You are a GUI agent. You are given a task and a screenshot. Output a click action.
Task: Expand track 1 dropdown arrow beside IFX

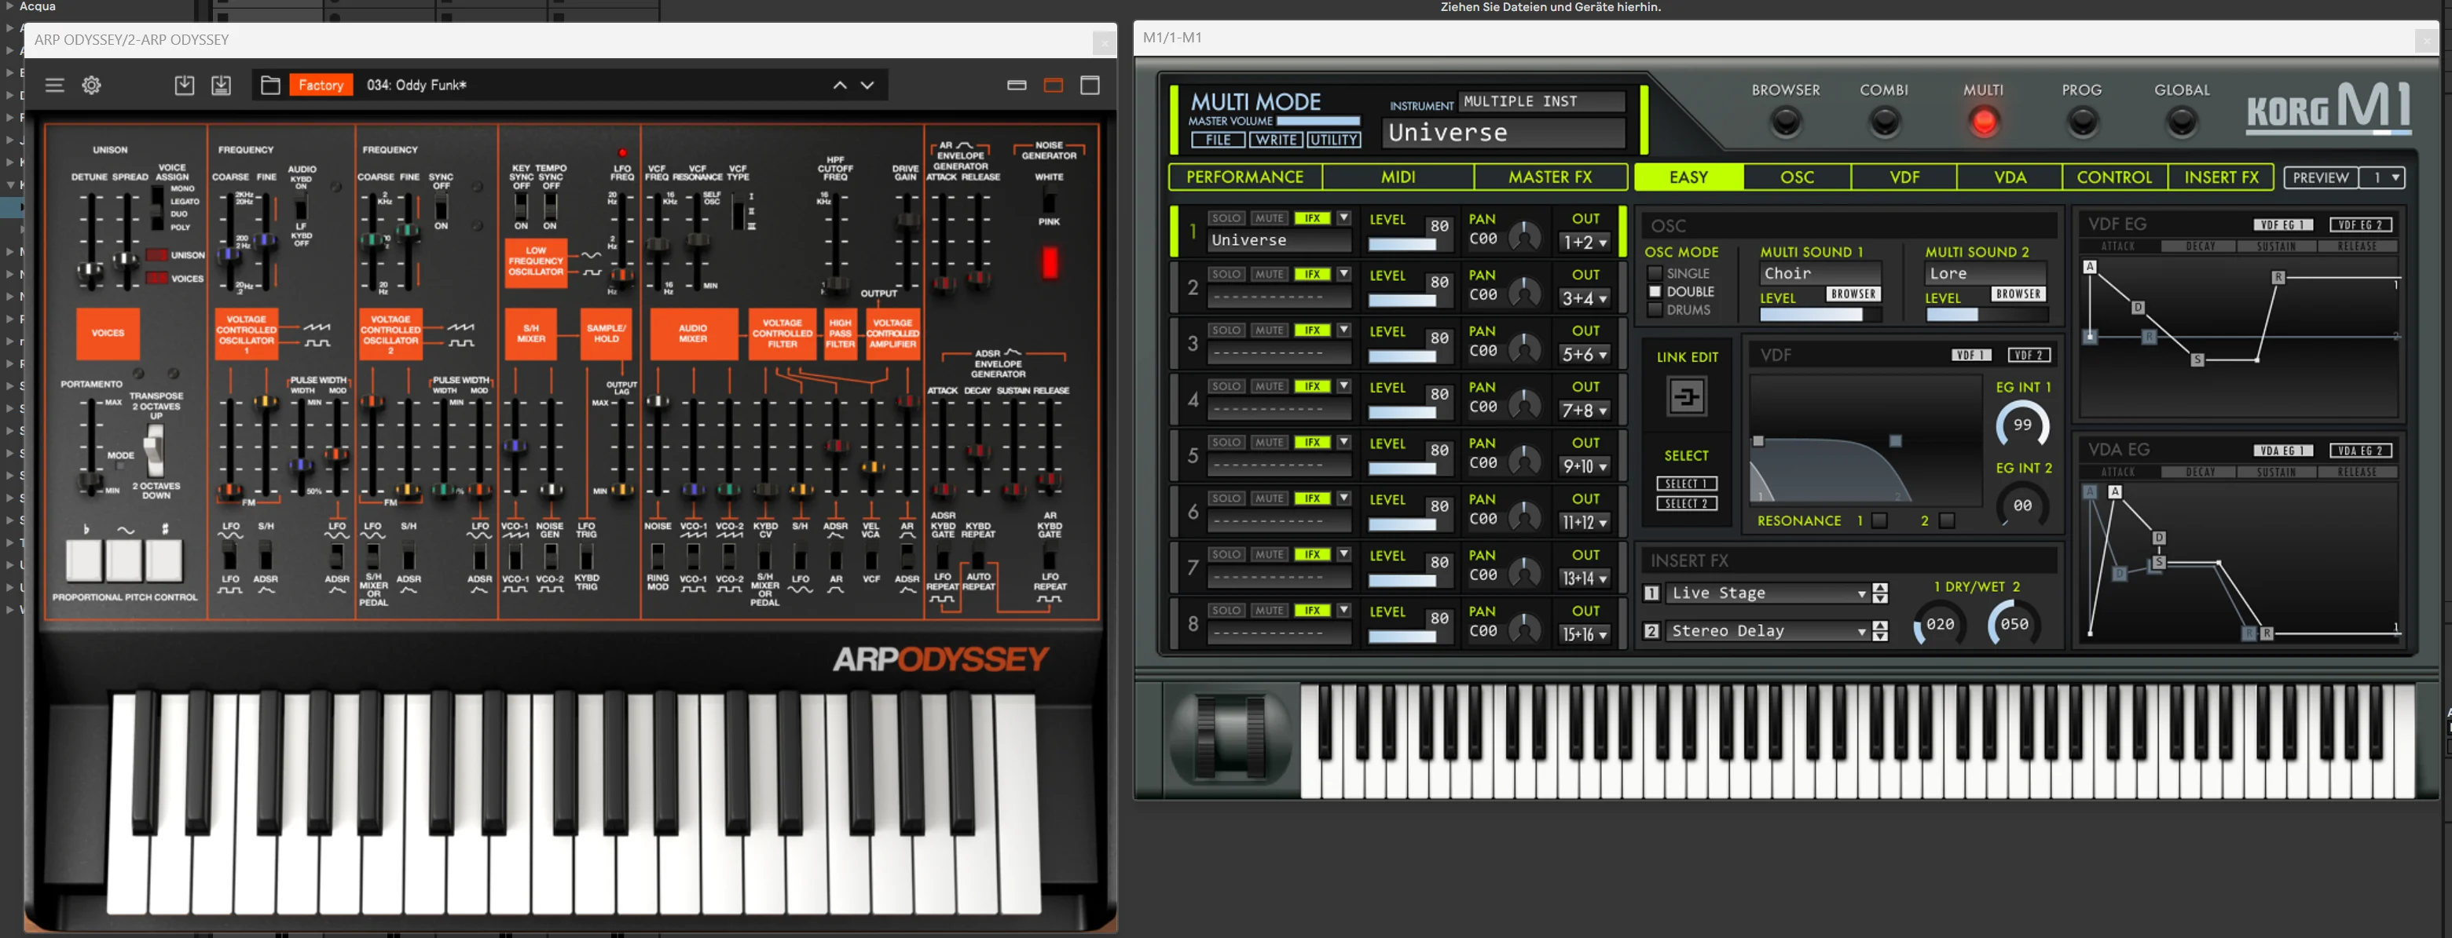pyautogui.click(x=1343, y=218)
